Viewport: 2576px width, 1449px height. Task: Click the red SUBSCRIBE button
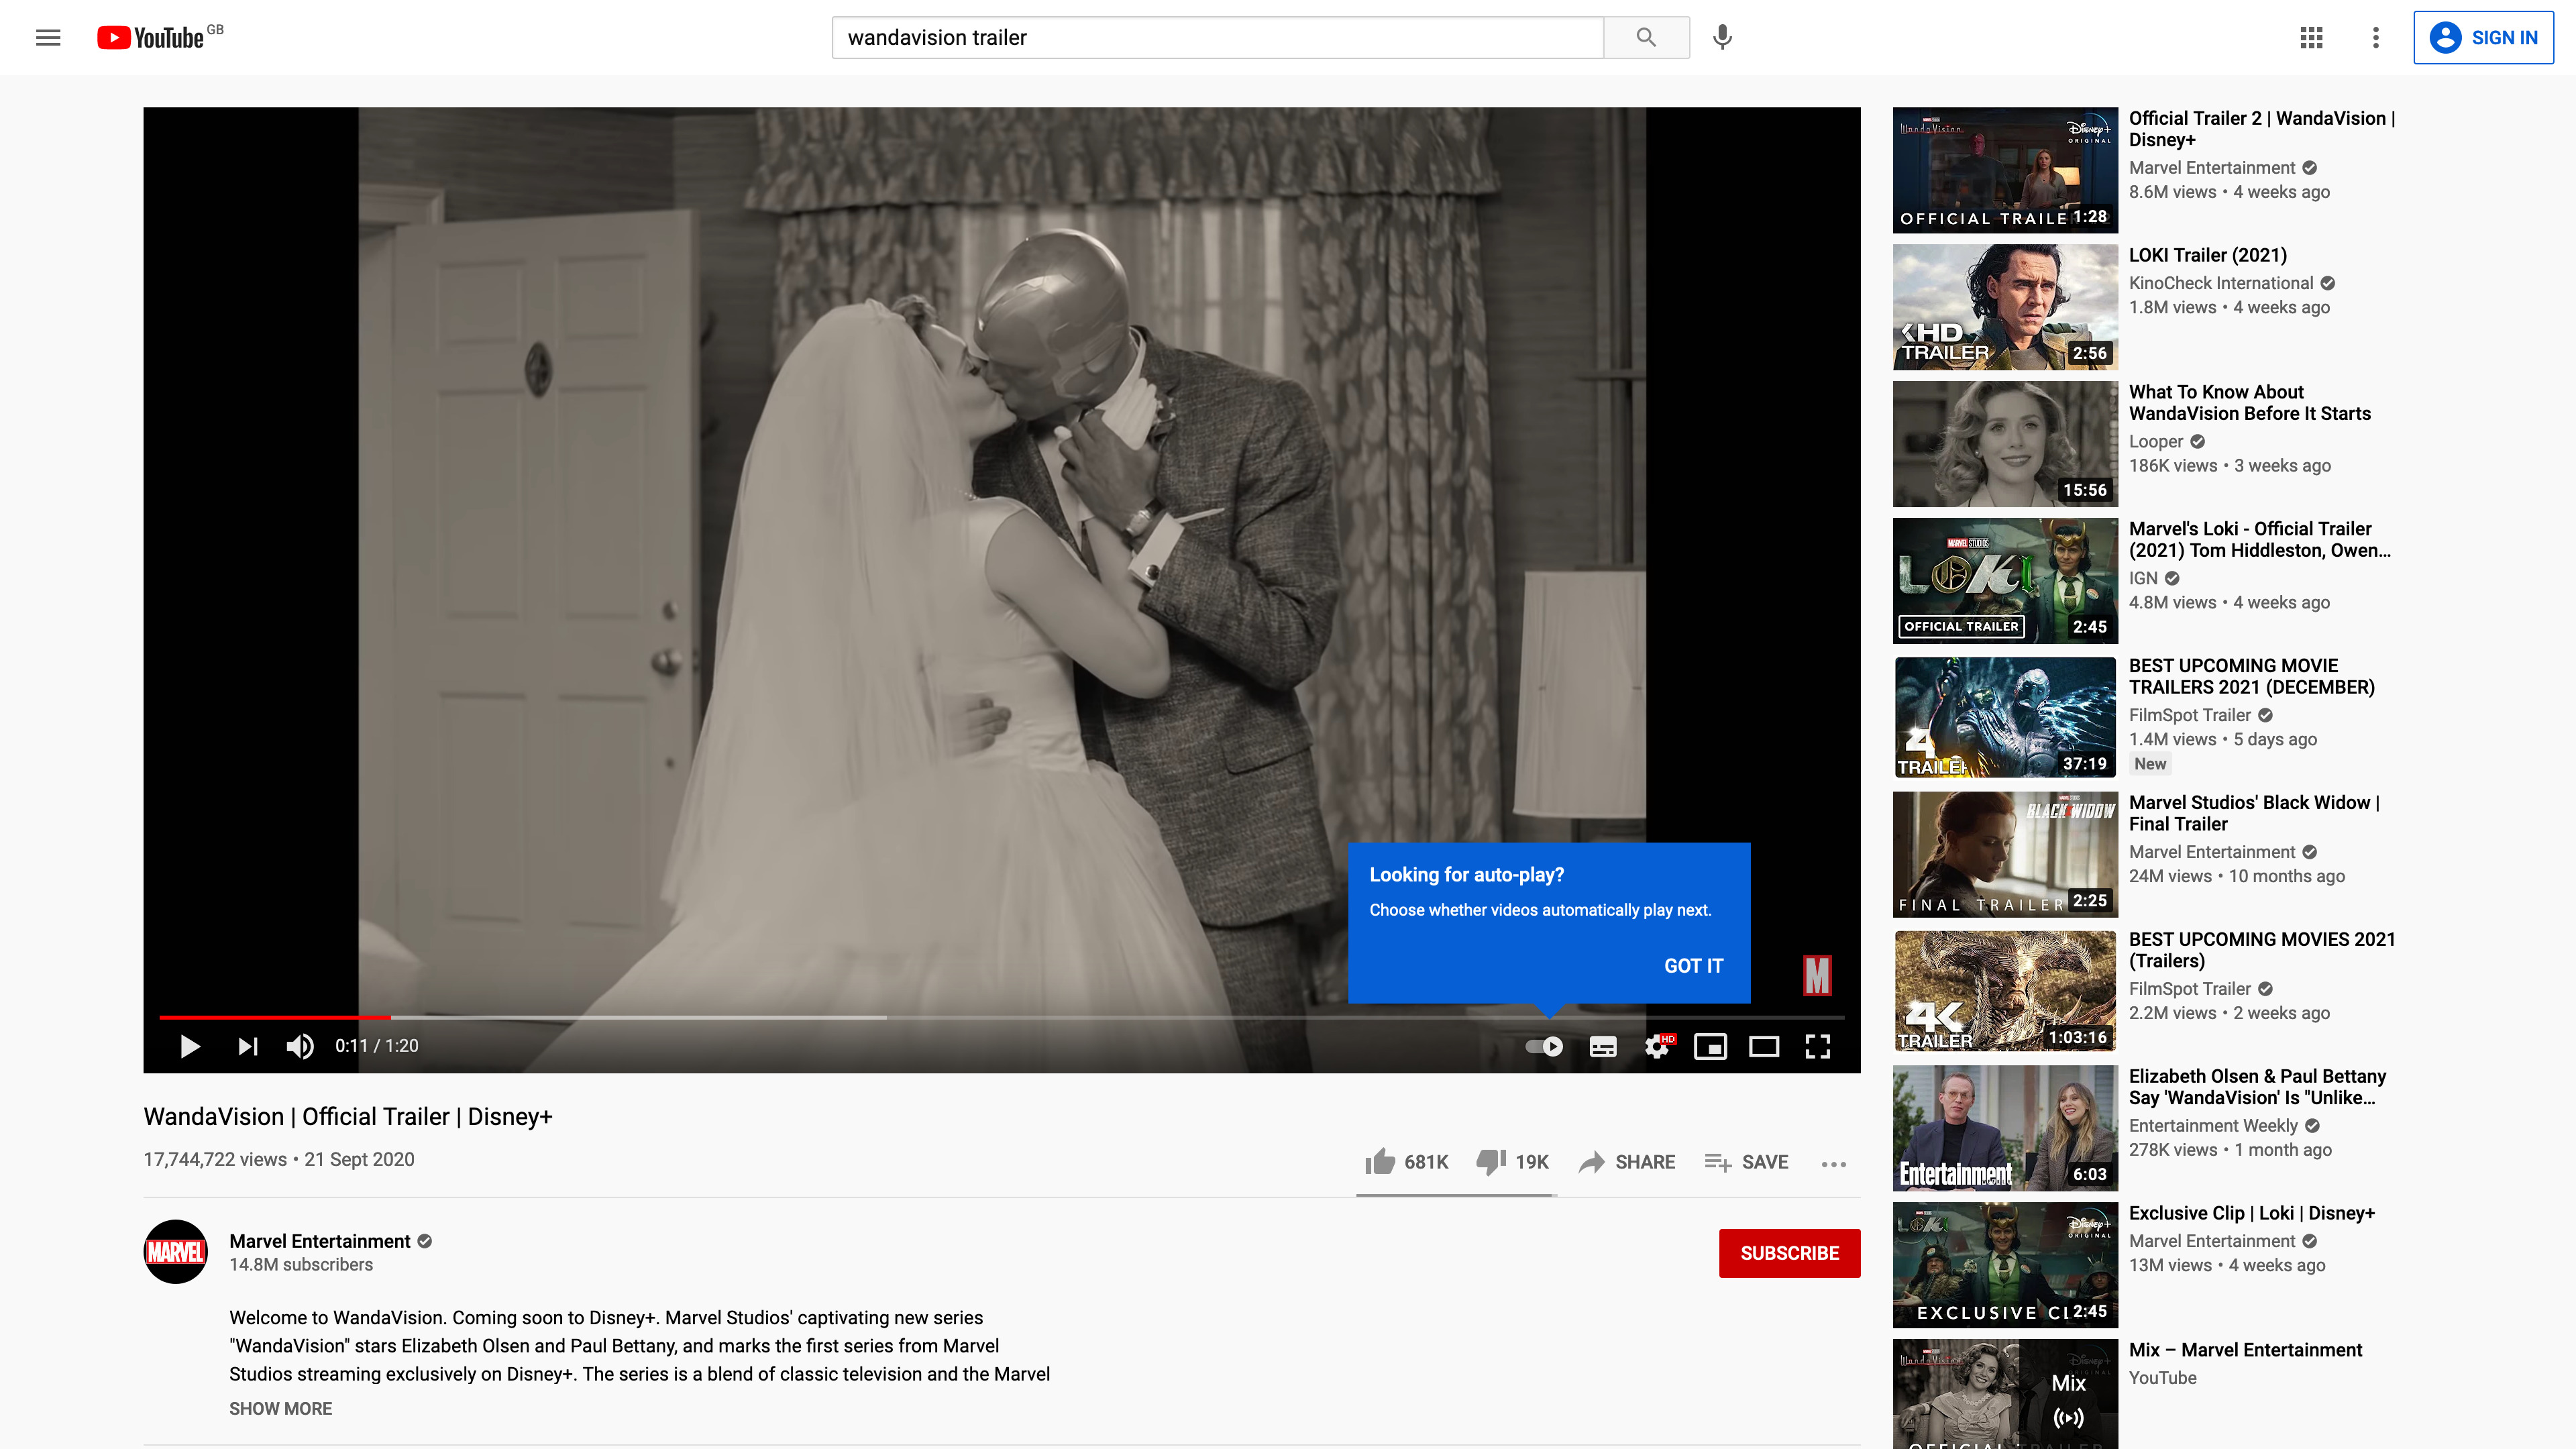tap(1789, 1253)
